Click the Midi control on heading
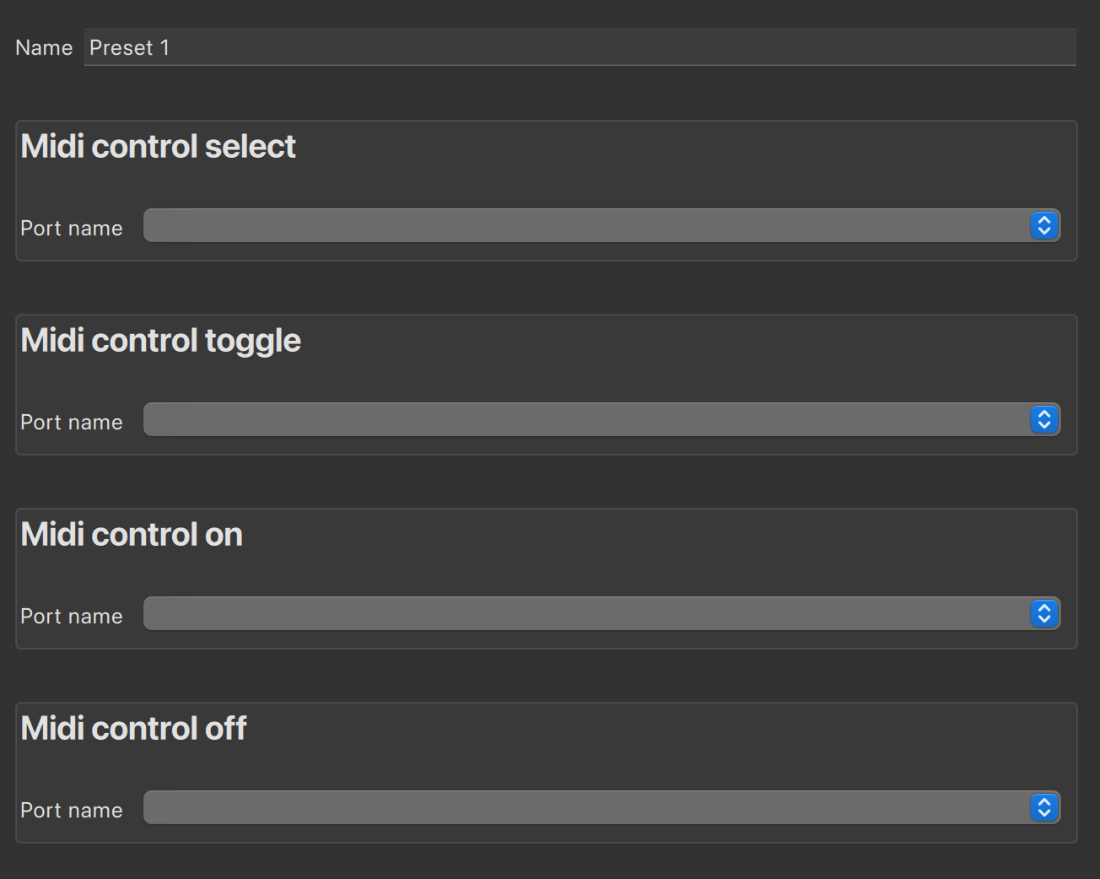1100x879 pixels. point(132,535)
